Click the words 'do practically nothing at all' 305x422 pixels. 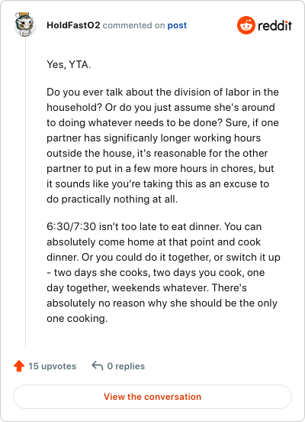[112, 200]
